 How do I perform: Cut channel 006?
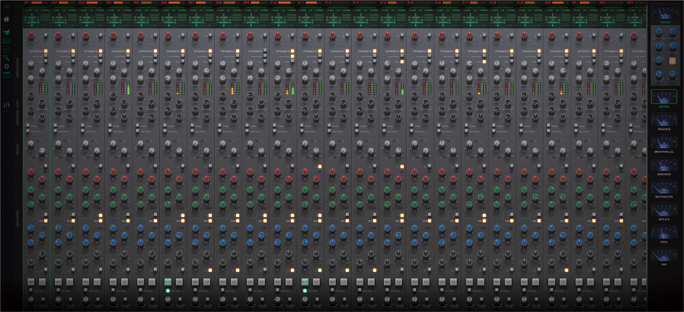coord(179,282)
